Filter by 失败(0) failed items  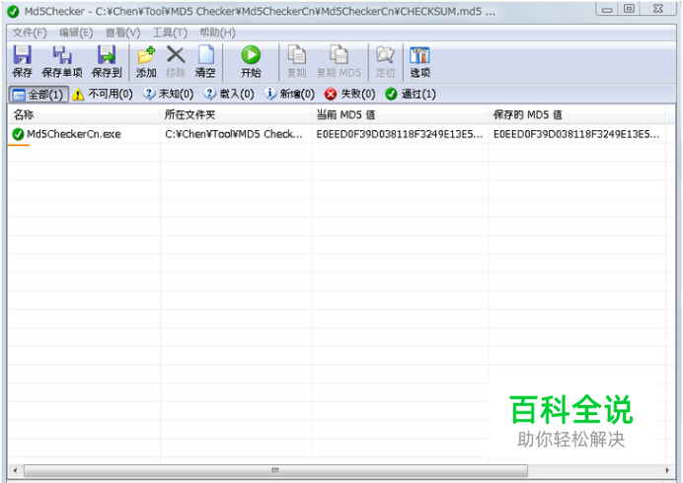[x=349, y=94]
